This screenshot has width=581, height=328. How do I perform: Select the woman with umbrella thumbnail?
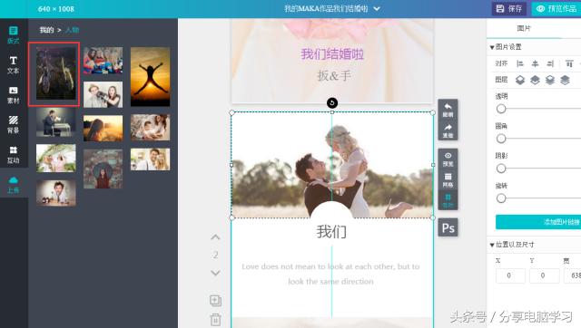pos(103,169)
